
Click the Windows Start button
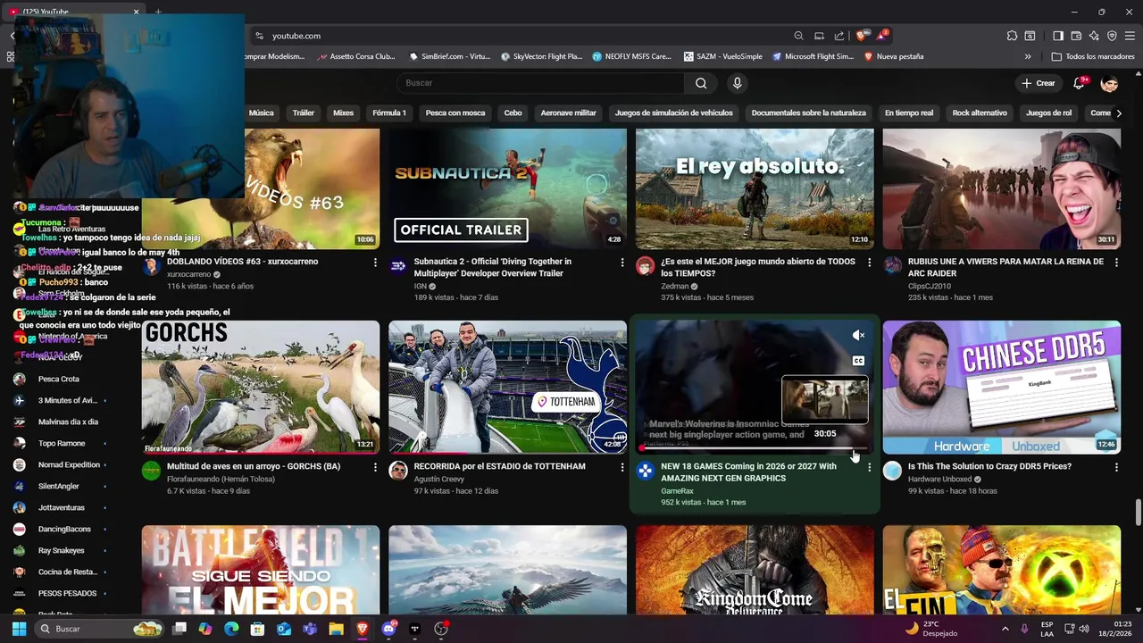pos(19,629)
